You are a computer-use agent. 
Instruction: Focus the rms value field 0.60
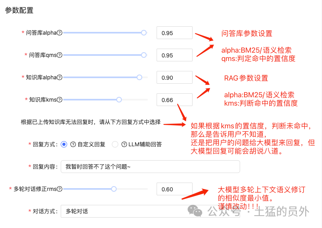[x=175, y=189]
